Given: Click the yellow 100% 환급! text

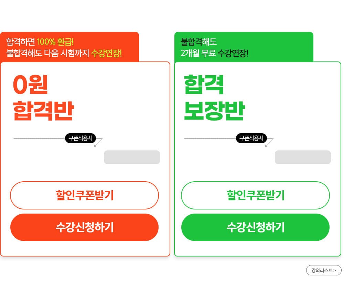Looking at the screenshot, I should 55,42.
